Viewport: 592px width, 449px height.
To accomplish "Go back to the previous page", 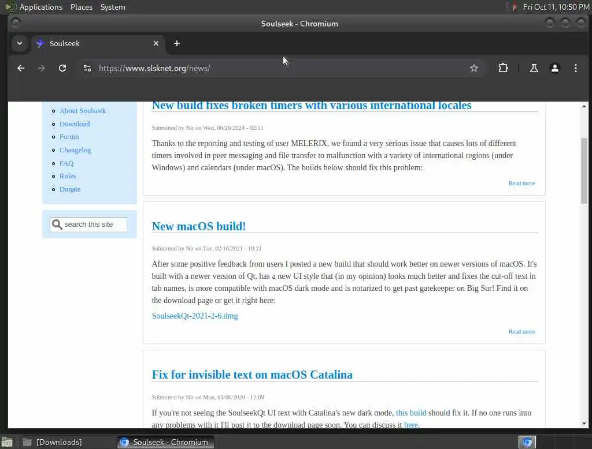I will click(21, 68).
